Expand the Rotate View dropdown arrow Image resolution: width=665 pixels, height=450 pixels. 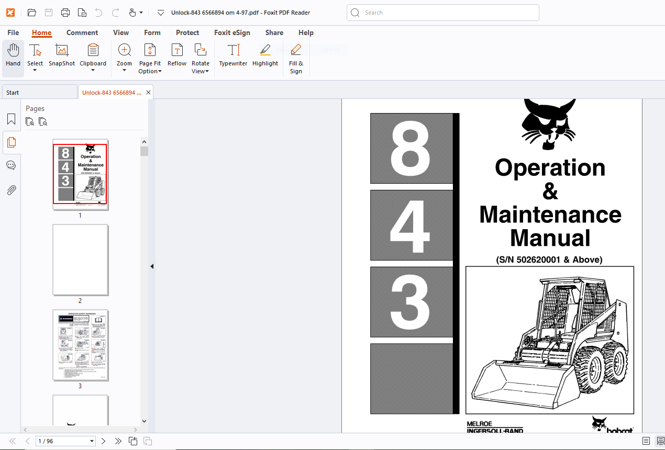pyautogui.click(x=207, y=71)
